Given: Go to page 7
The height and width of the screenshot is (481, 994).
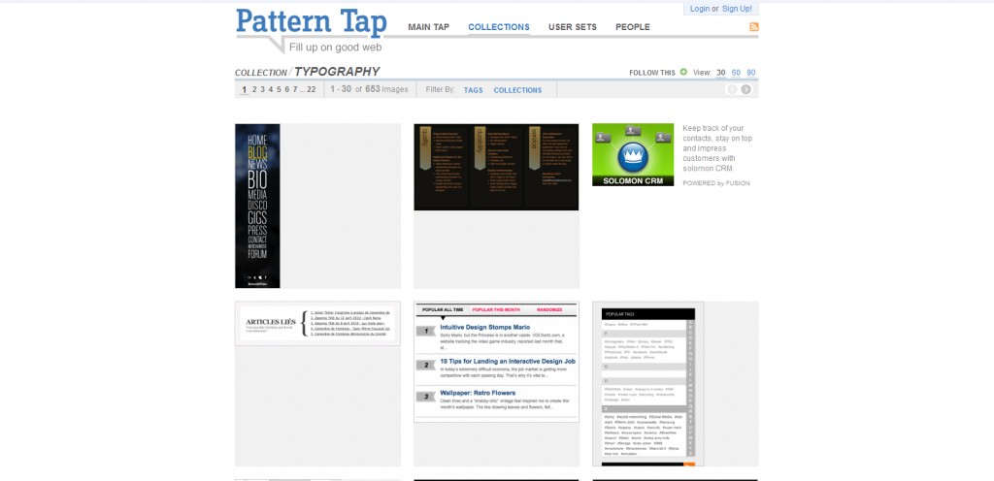Looking at the screenshot, I should (x=295, y=90).
